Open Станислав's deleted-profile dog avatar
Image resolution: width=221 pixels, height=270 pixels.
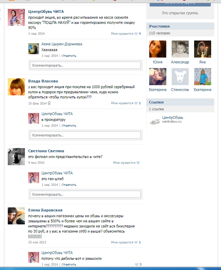click(x=180, y=77)
